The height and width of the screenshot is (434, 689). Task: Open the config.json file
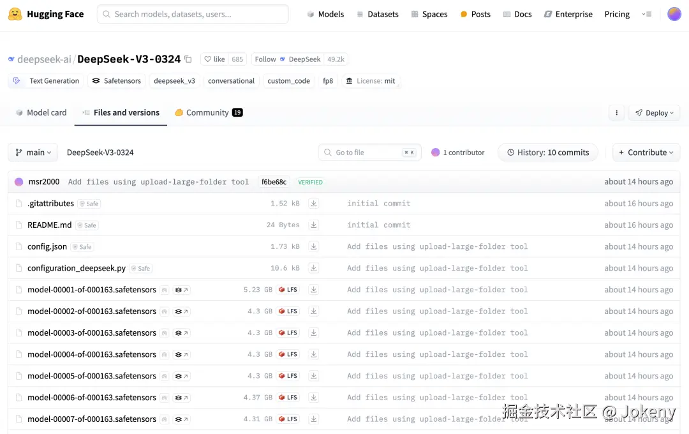pyautogui.click(x=47, y=246)
